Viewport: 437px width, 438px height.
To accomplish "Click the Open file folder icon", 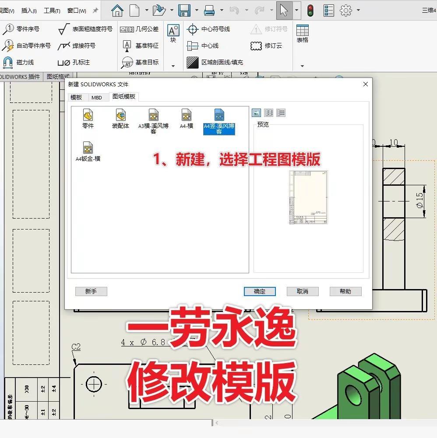I will tap(159, 11).
